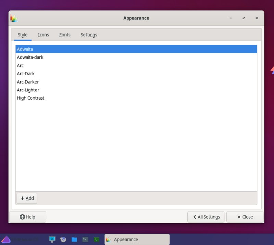
Task: Switch to the Fonts tab
Action: pyautogui.click(x=65, y=35)
